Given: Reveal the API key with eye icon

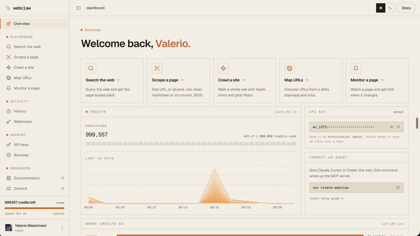Looking at the screenshot, I should pyautogui.click(x=392, y=127).
